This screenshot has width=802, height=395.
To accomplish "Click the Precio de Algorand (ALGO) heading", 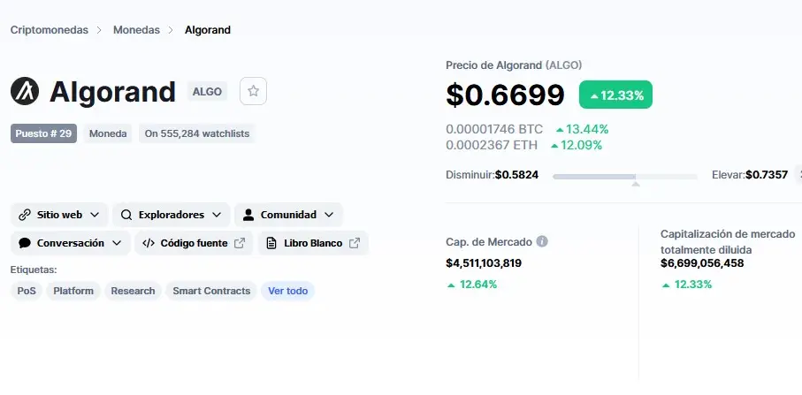I will [x=514, y=65].
